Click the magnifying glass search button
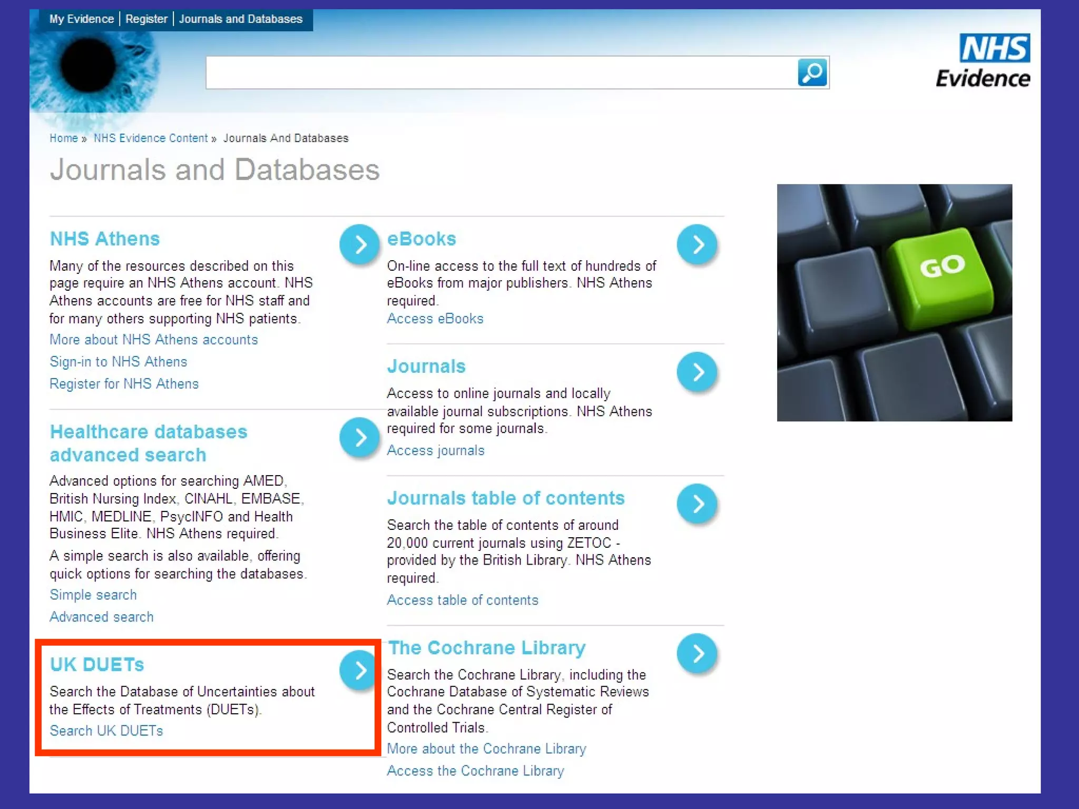The height and width of the screenshot is (809, 1079). click(x=812, y=73)
